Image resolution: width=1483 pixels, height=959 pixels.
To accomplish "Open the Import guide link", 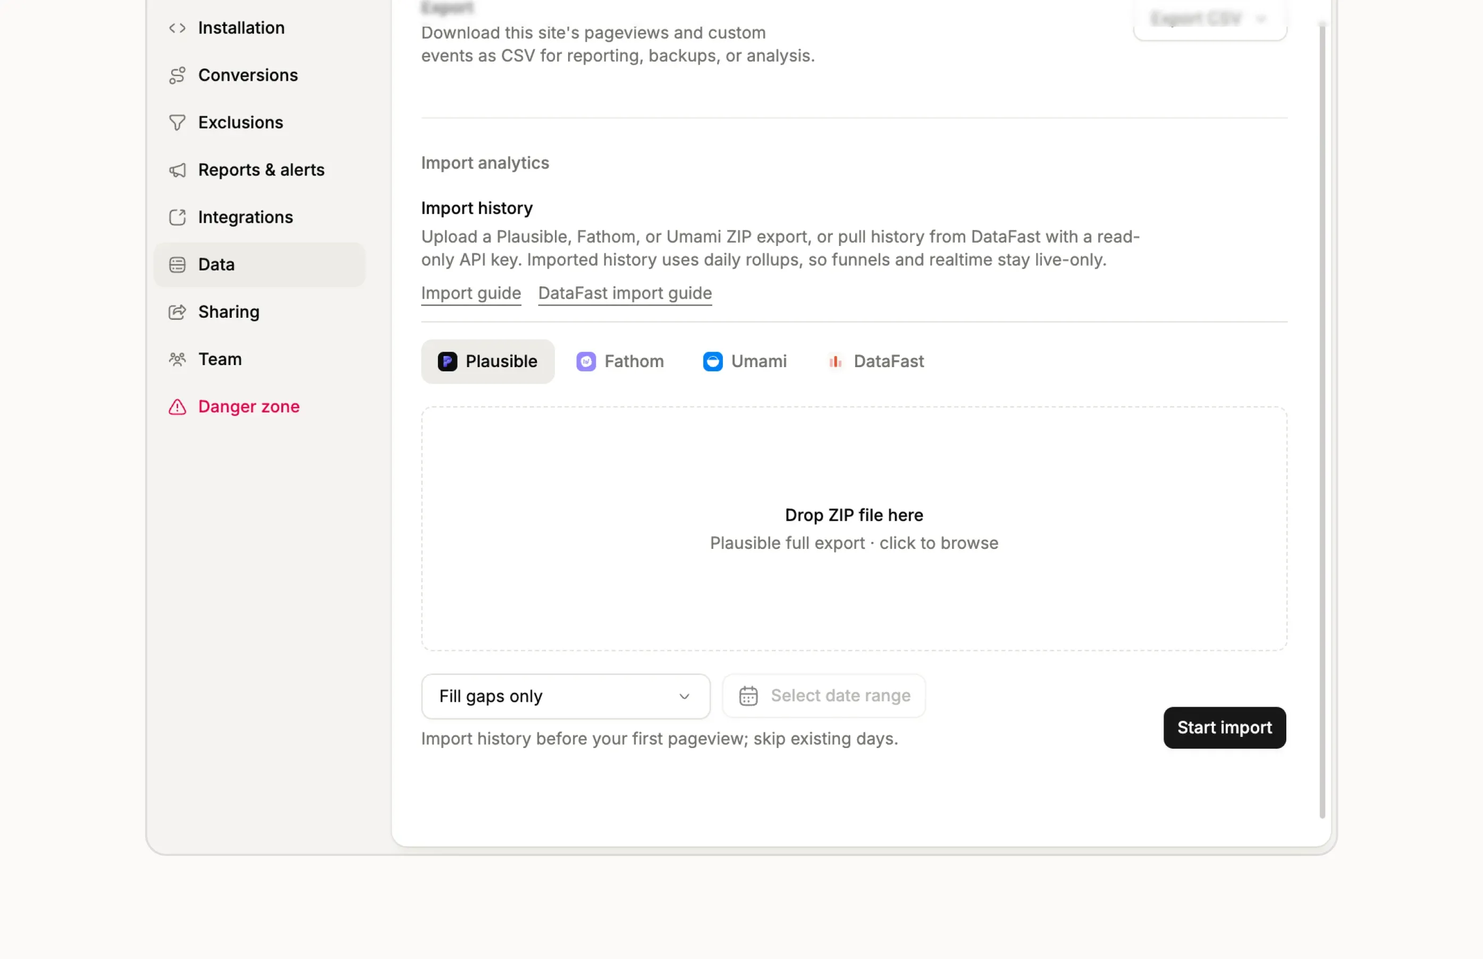I will click(x=471, y=293).
